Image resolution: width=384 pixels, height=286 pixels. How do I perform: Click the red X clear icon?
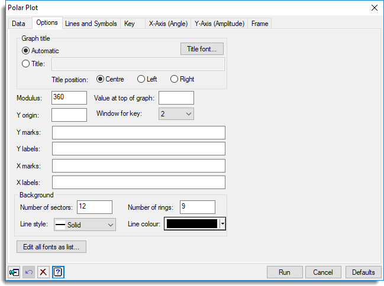click(43, 272)
